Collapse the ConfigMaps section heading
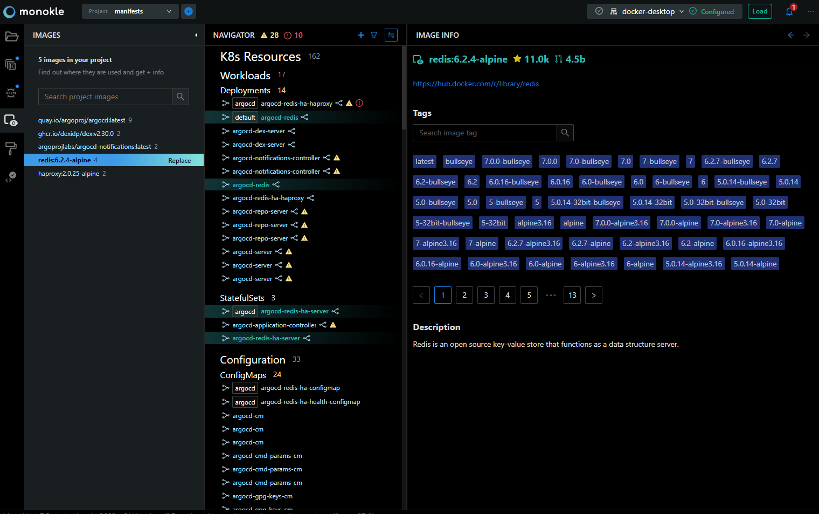 (243, 375)
